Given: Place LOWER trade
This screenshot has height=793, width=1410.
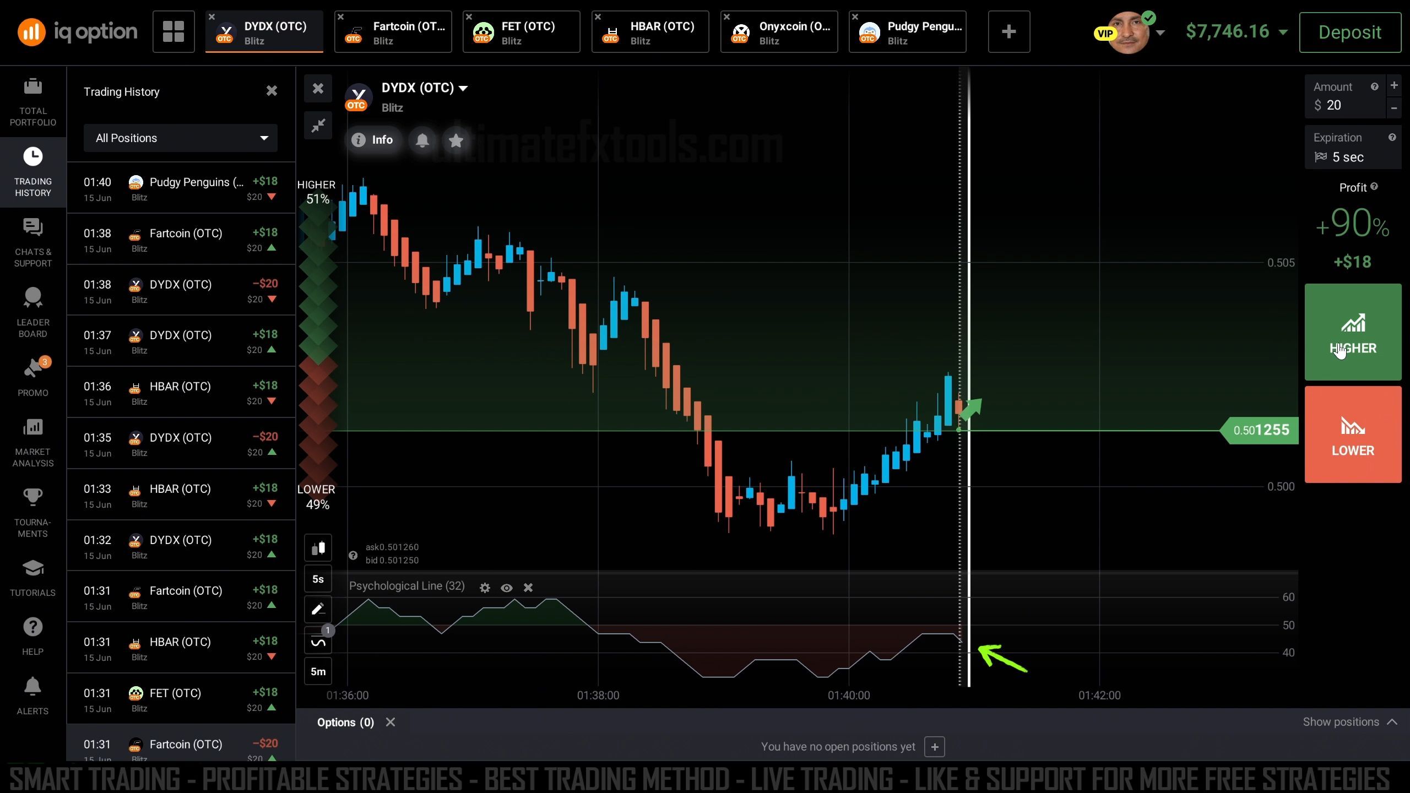Looking at the screenshot, I should click(x=1353, y=434).
